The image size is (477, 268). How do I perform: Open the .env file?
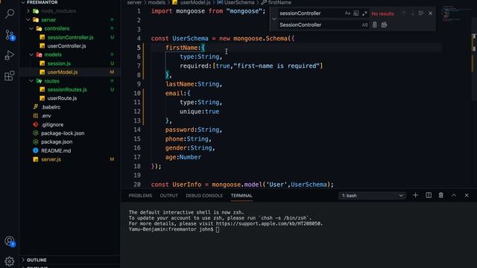coord(46,116)
